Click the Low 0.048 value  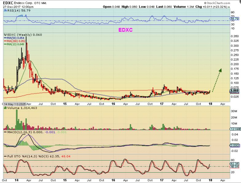pyautogui.click(x=147, y=7)
